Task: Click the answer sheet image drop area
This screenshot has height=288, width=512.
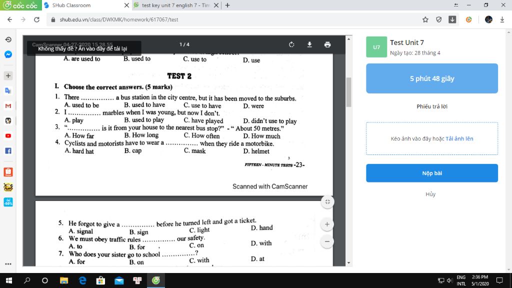Action: coord(431,138)
